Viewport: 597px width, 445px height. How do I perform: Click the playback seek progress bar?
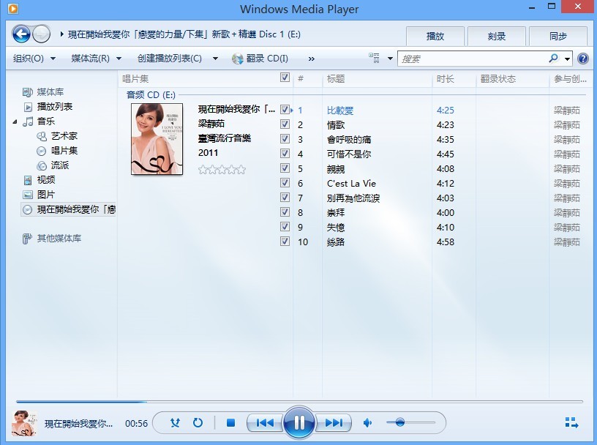[299, 402]
